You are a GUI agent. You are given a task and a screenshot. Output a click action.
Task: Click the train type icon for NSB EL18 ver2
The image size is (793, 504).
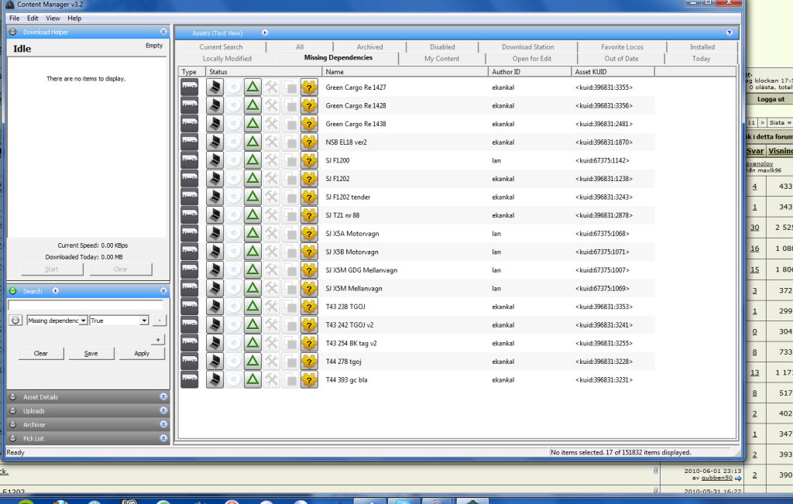190,142
